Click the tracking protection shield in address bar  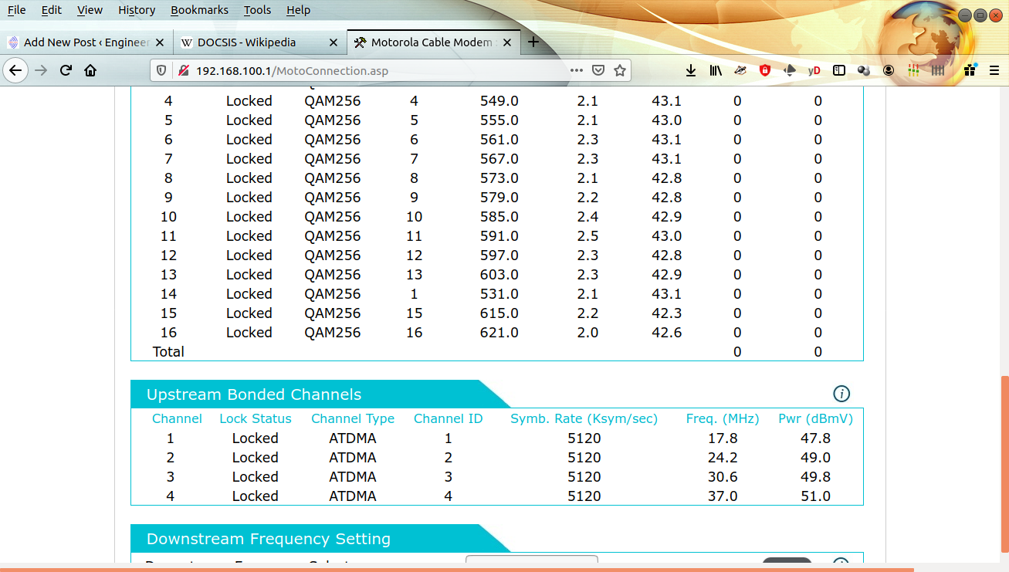[x=161, y=70]
